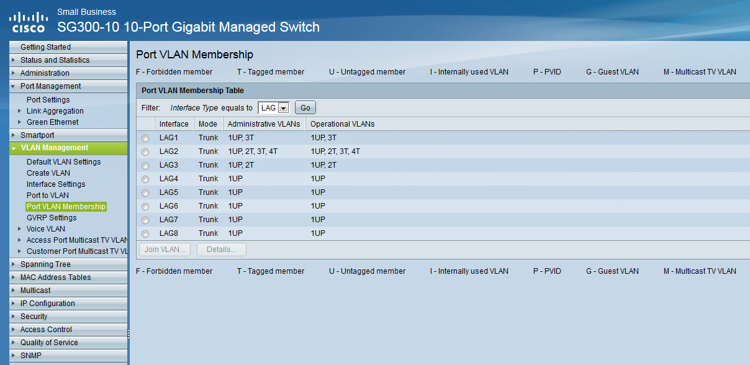This screenshot has height=365, width=750.
Task: Open the SNMP menu section
Action: point(68,356)
